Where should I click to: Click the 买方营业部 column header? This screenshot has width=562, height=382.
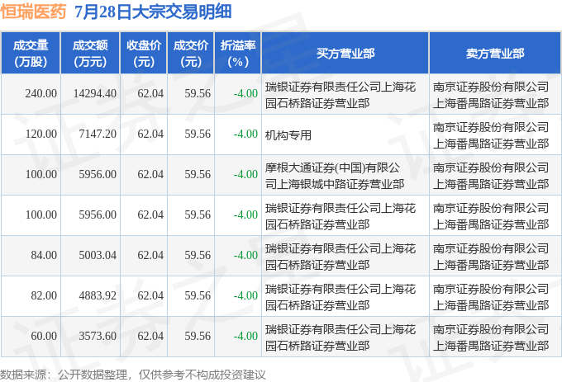(345, 54)
